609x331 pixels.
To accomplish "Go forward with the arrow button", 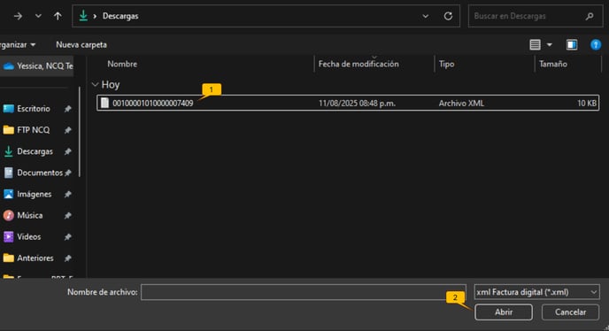I will pyautogui.click(x=18, y=16).
